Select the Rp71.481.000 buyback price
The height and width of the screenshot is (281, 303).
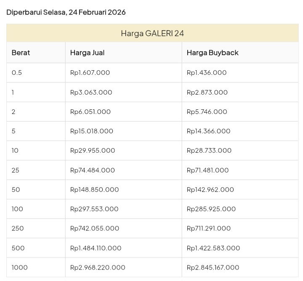click(x=208, y=170)
